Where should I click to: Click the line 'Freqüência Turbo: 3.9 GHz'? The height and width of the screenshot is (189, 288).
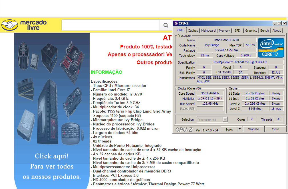pos(115,103)
